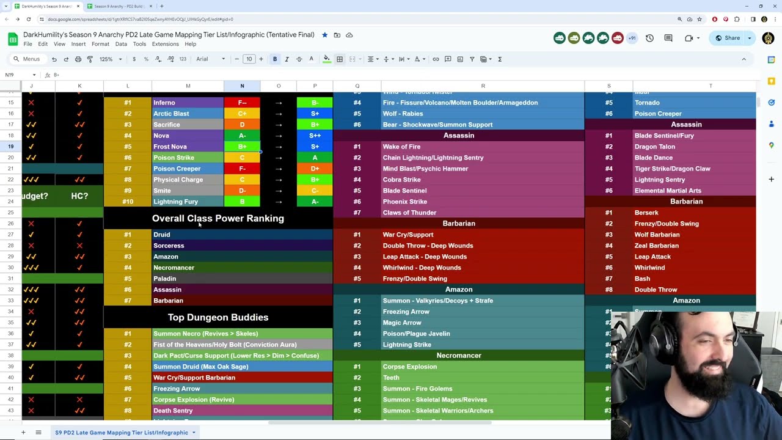Star this spreadsheet document

(x=325, y=35)
